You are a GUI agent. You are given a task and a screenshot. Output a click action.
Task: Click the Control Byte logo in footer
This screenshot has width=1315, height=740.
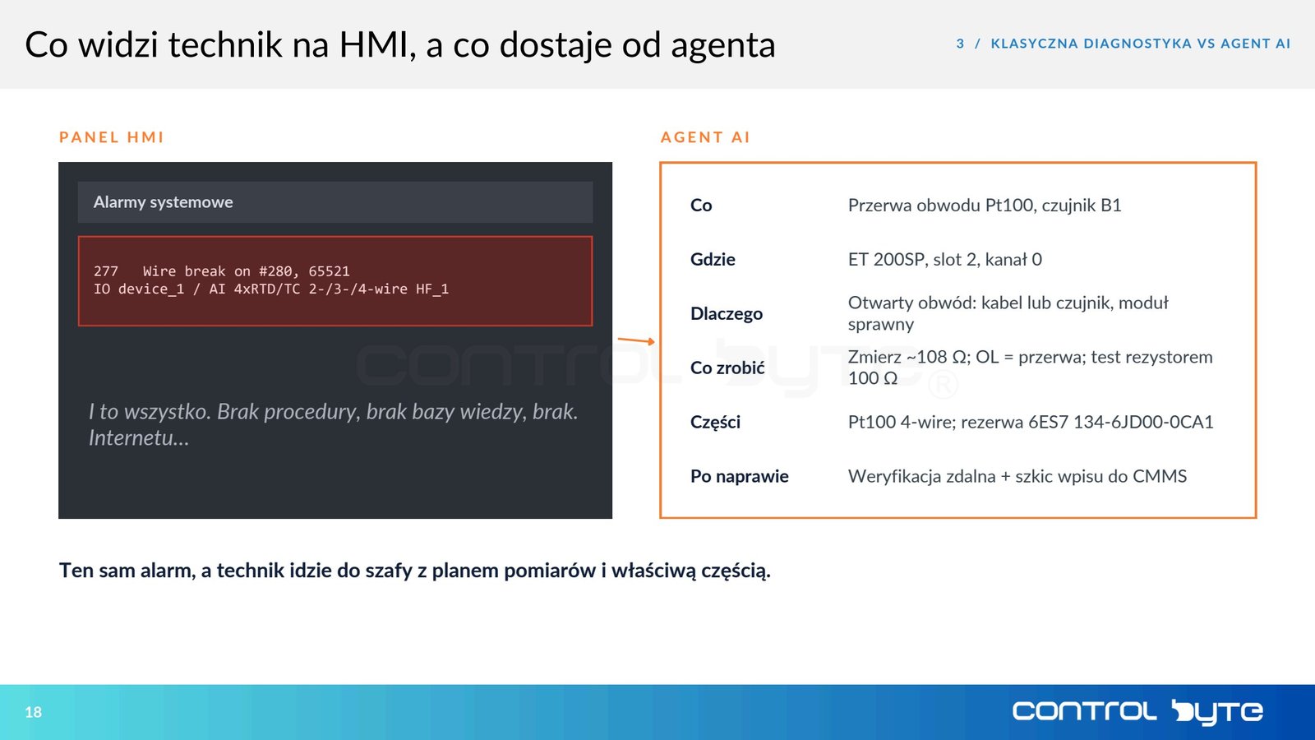(x=1137, y=712)
